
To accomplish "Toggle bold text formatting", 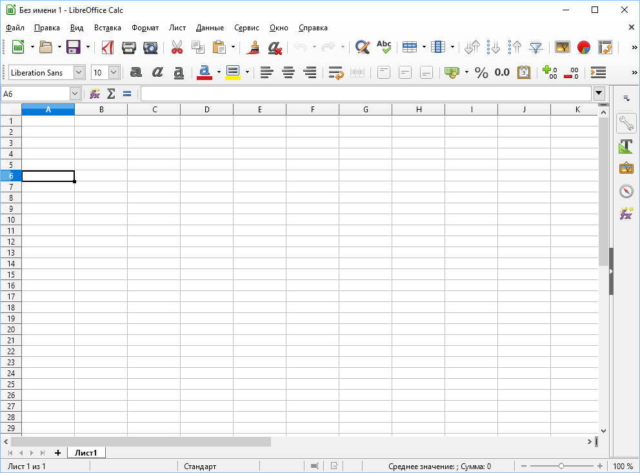I will click(x=136, y=73).
